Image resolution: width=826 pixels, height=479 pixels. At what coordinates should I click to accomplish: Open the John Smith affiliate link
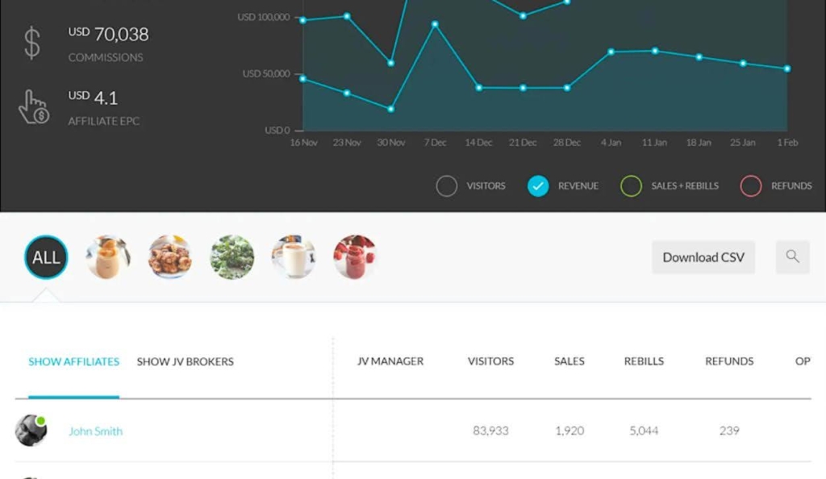click(95, 431)
